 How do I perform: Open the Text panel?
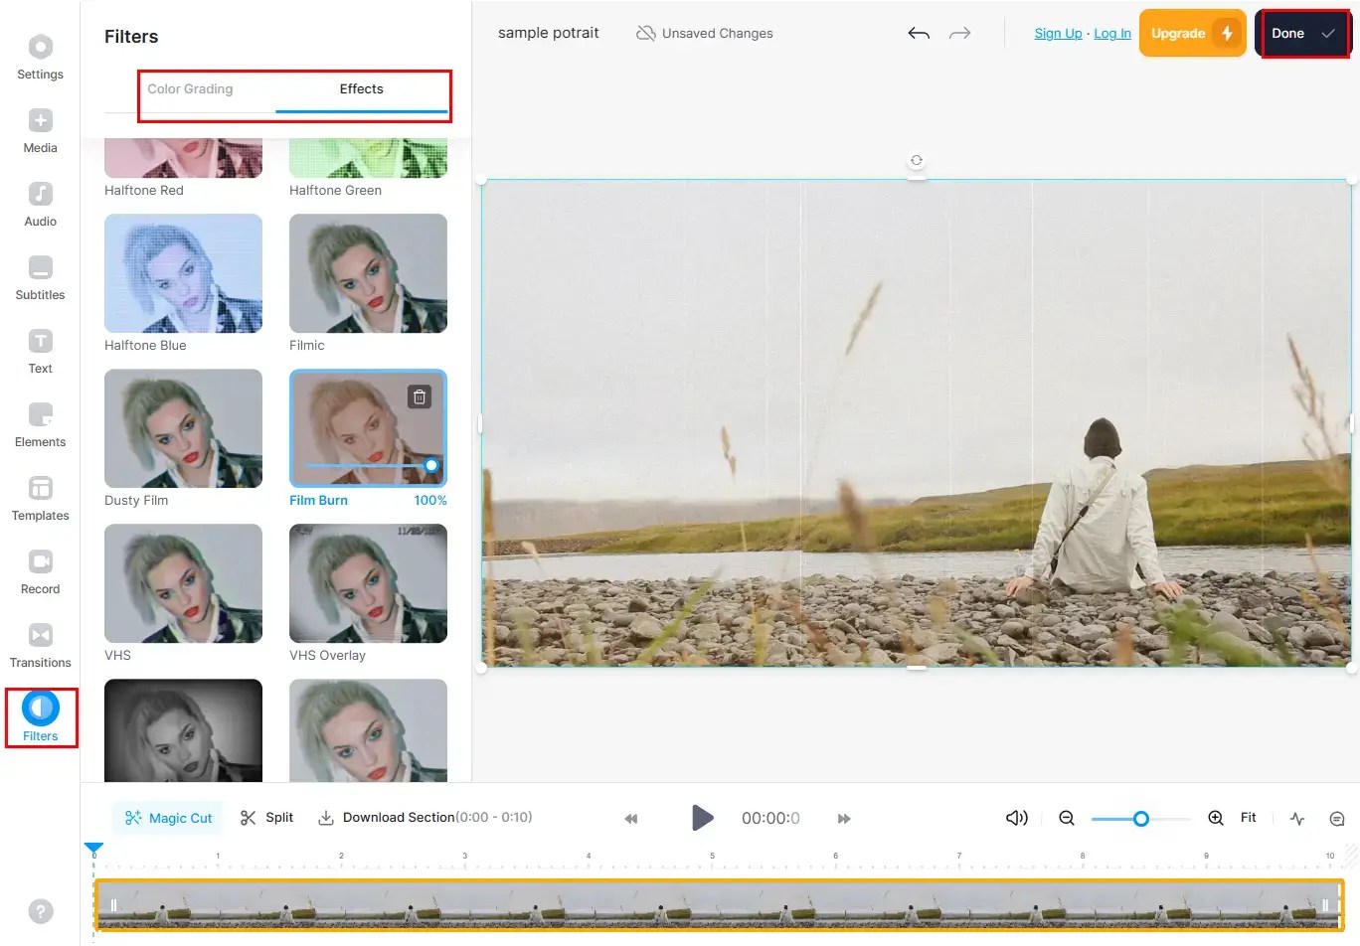point(40,351)
